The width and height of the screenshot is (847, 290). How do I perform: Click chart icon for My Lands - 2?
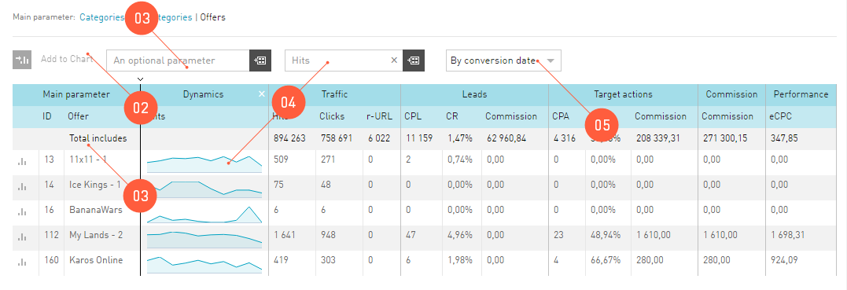point(22,237)
